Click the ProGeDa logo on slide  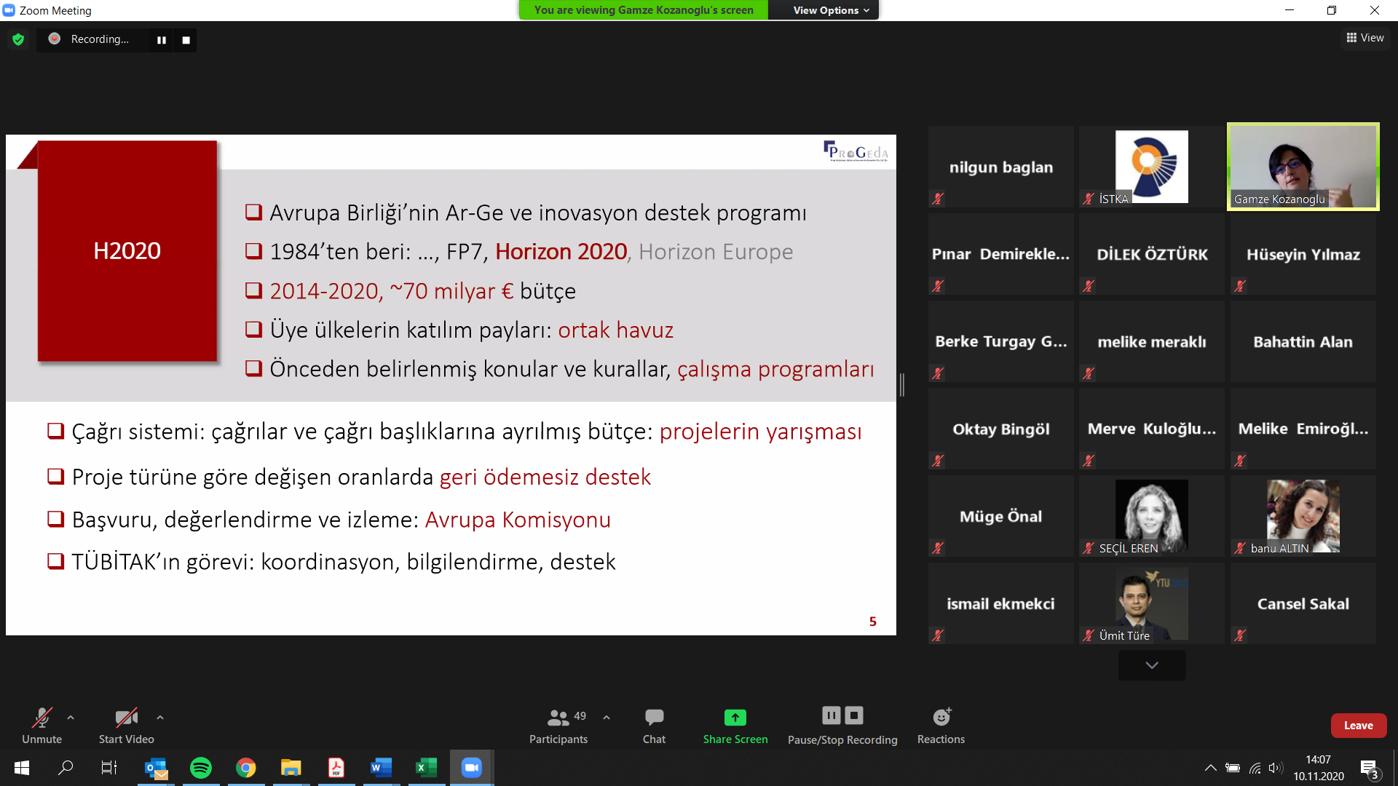coord(856,151)
